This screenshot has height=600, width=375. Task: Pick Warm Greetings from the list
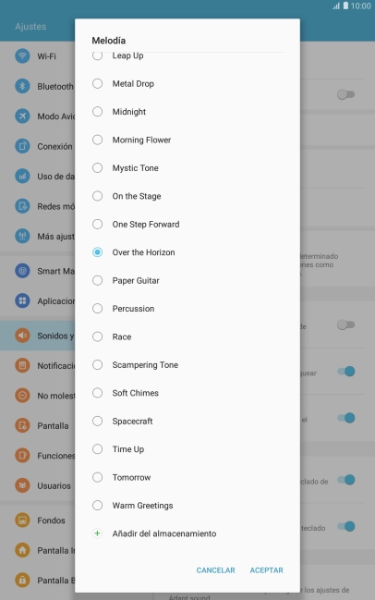click(x=187, y=506)
